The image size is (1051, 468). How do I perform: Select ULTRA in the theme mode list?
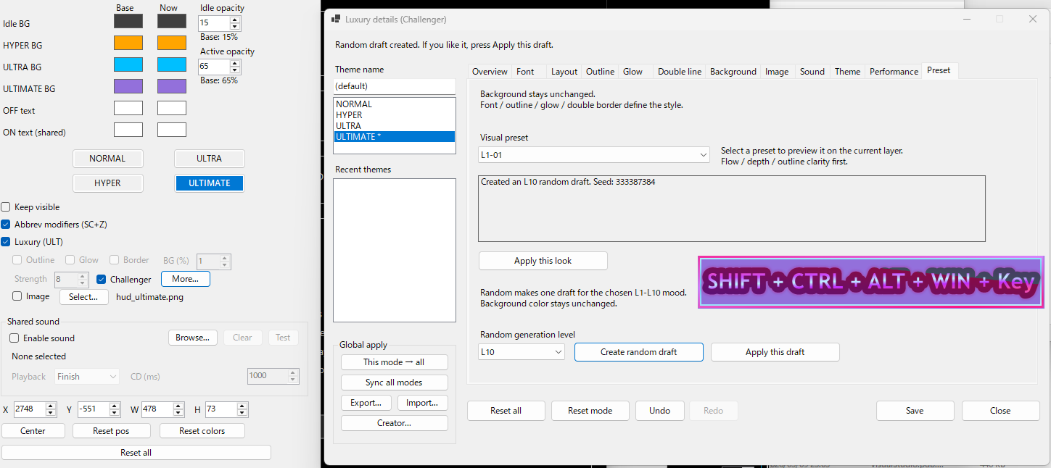coord(394,126)
